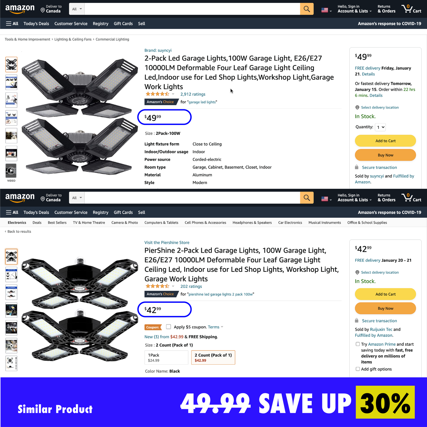Click the top Amazon logo
Image resolution: width=427 pixels, height=427 pixels.
point(20,9)
